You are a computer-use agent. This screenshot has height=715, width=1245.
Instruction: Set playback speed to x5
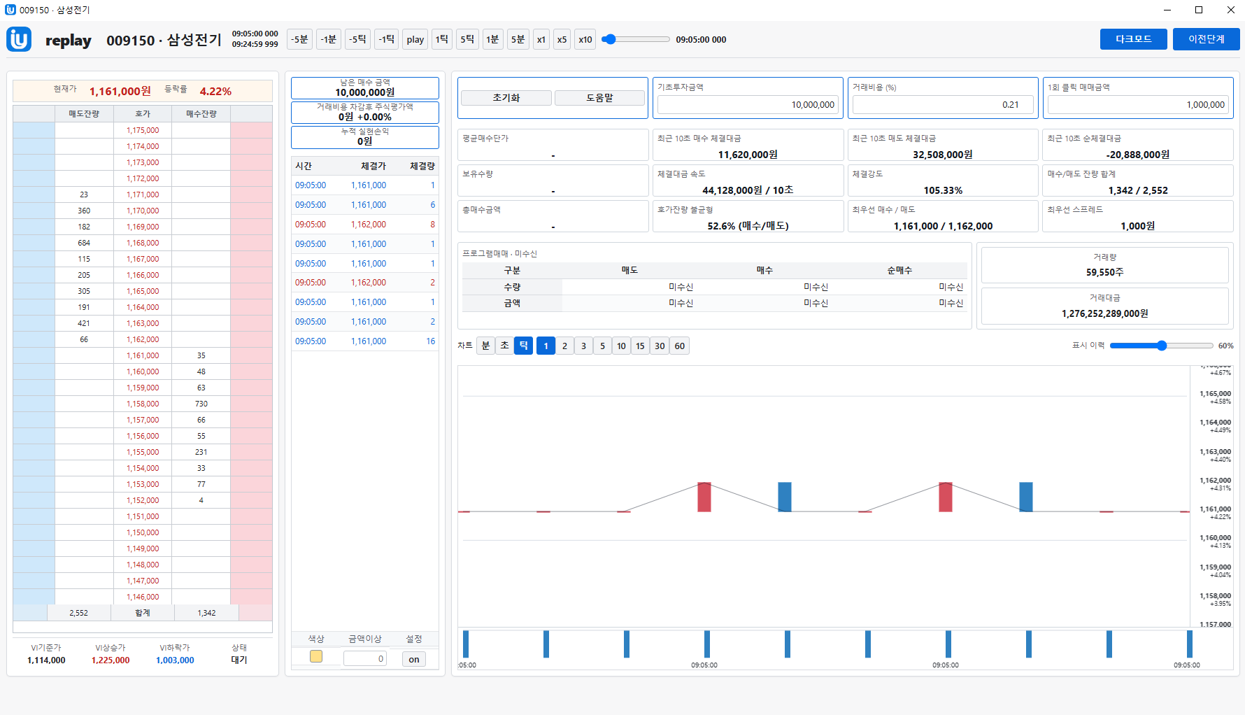562,39
